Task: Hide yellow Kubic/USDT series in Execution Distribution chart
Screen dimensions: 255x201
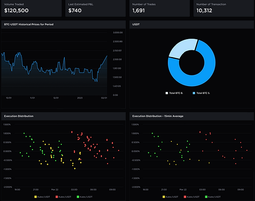Action: coord(35,197)
